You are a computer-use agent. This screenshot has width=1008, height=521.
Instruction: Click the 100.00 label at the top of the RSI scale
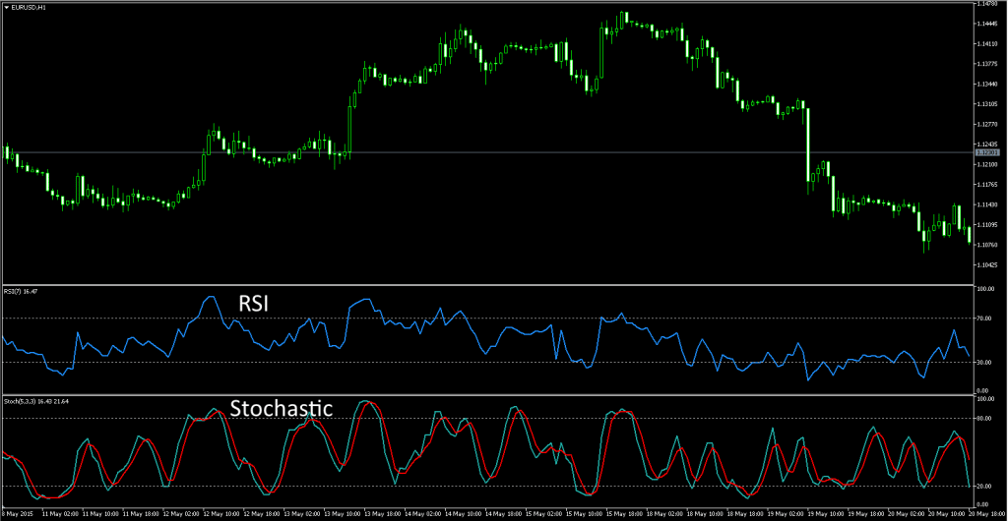985,290
